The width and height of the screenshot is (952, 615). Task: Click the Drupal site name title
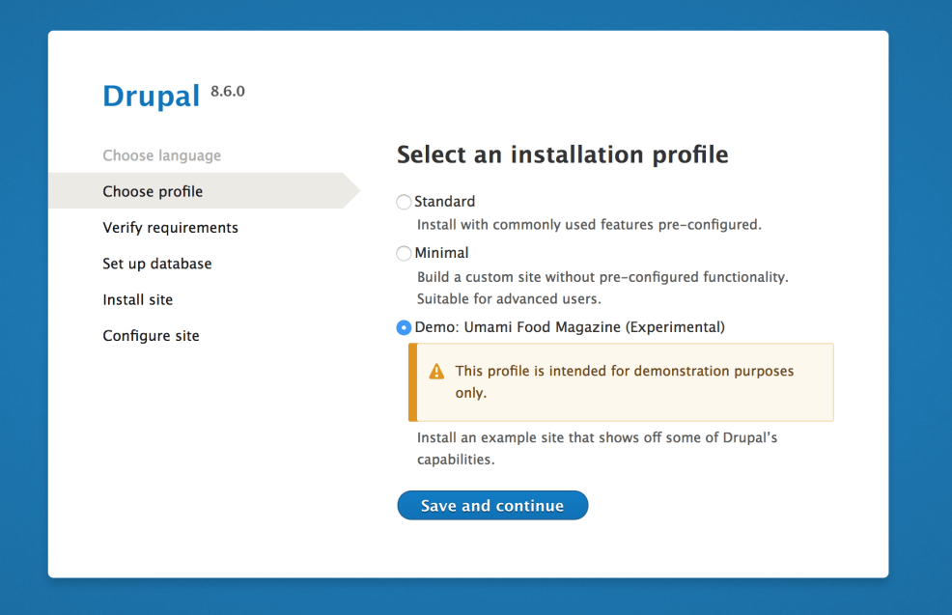pos(152,96)
